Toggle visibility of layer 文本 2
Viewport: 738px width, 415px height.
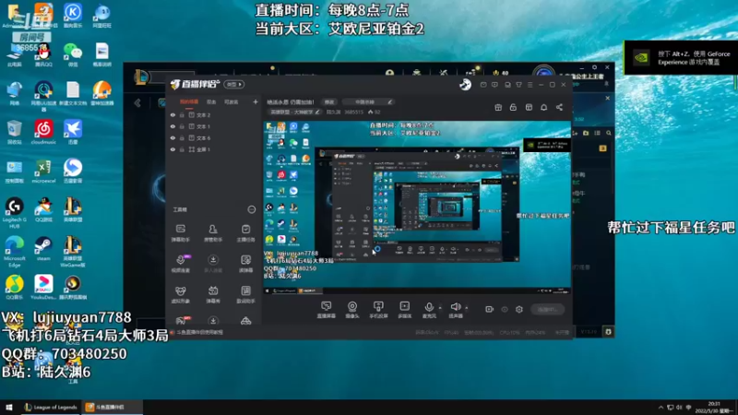(x=173, y=114)
